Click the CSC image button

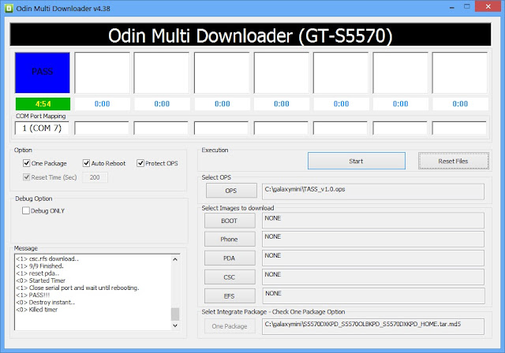tap(230, 277)
